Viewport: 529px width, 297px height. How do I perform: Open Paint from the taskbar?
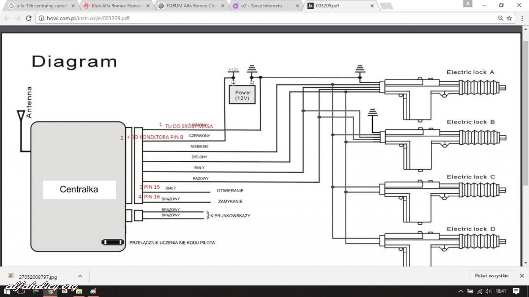[93, 291]
